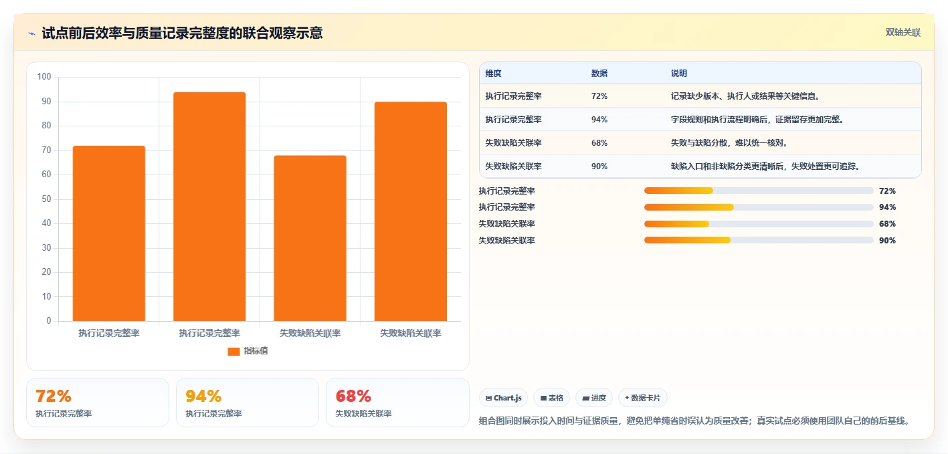Image resolution: width=948 pixels, height=454 pixels.
Task: Select the 表格 pill
Action: click(x=552, y=398)
